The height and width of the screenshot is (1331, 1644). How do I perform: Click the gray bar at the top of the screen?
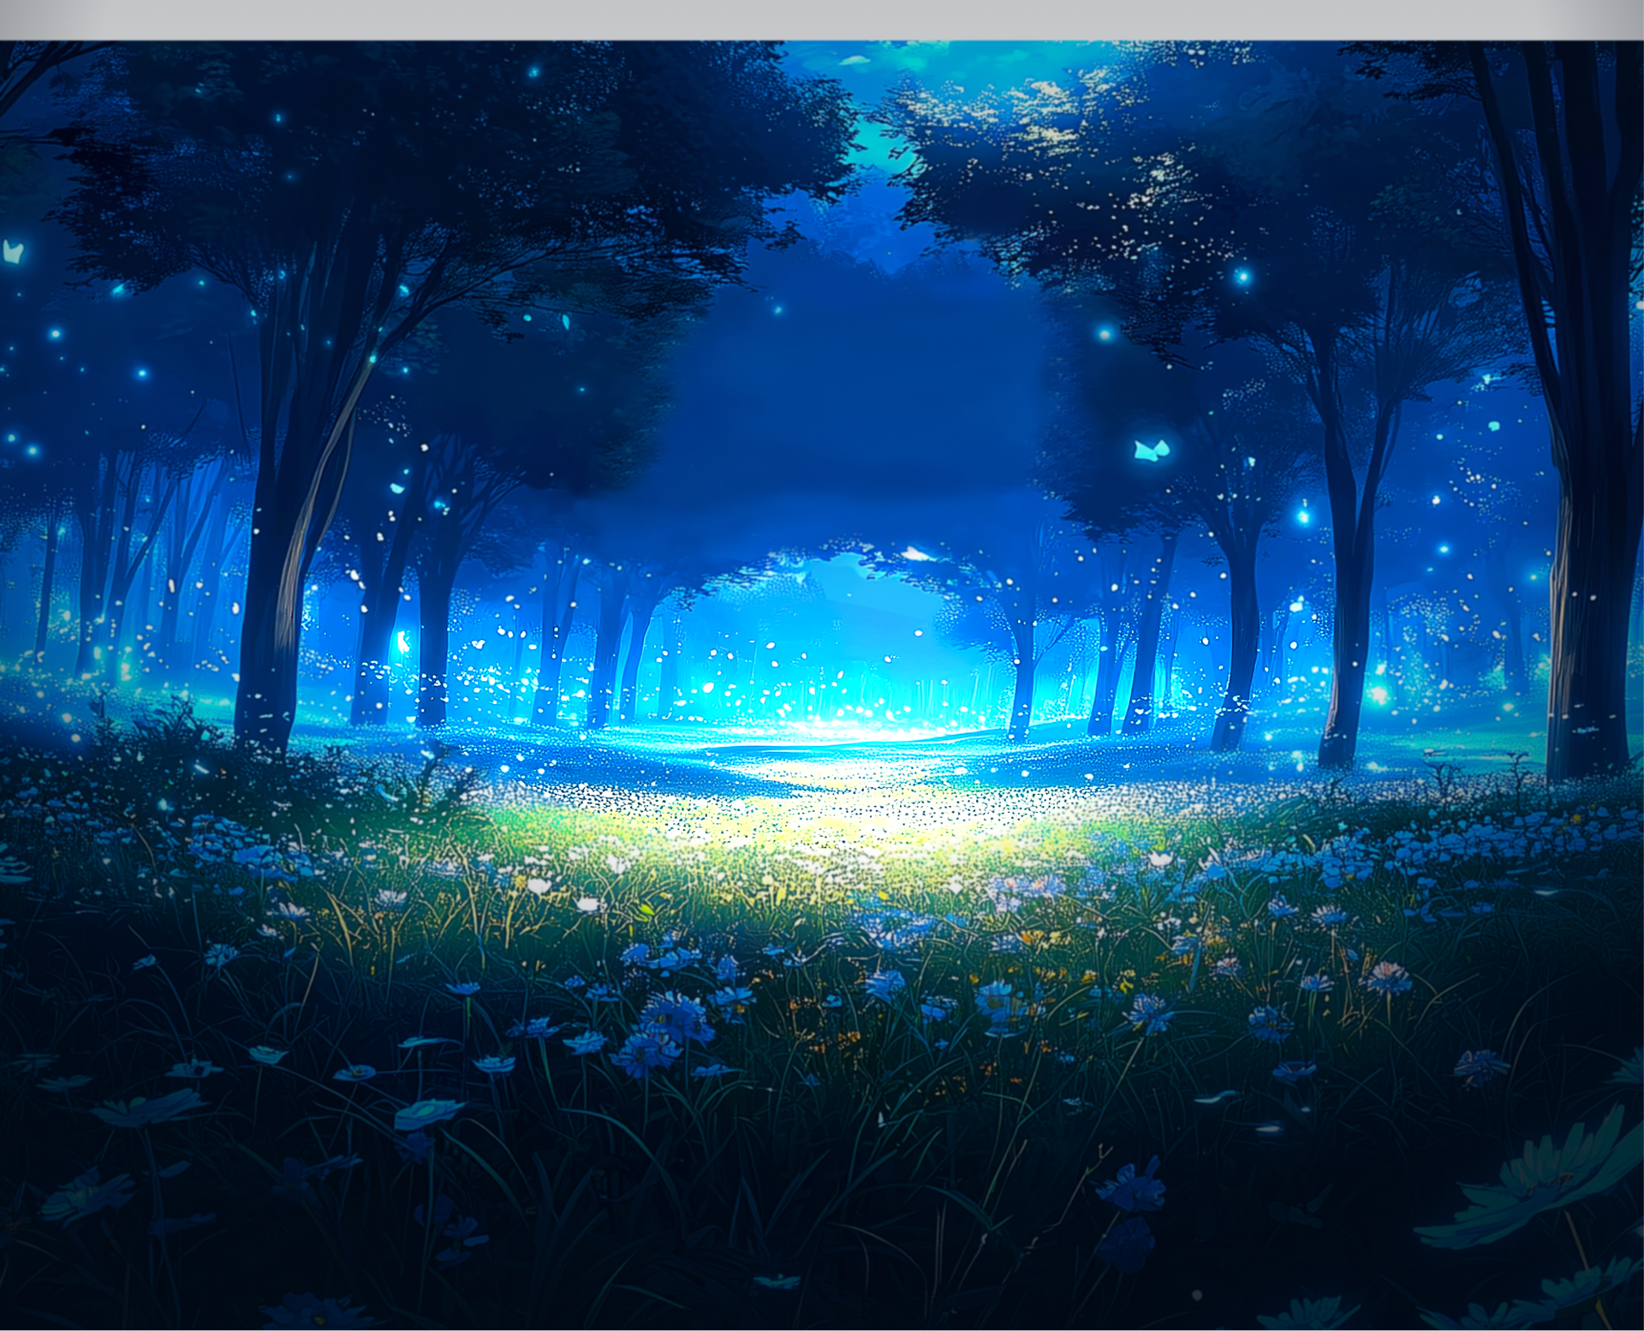pos(822,17)
